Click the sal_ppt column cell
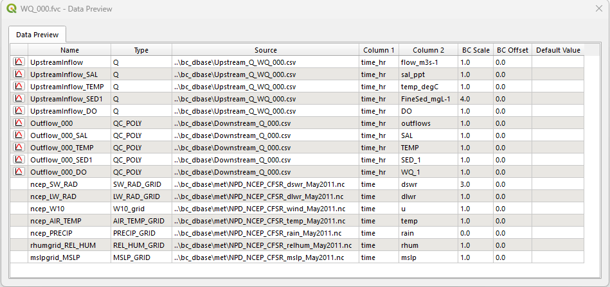 pos(428,74)
